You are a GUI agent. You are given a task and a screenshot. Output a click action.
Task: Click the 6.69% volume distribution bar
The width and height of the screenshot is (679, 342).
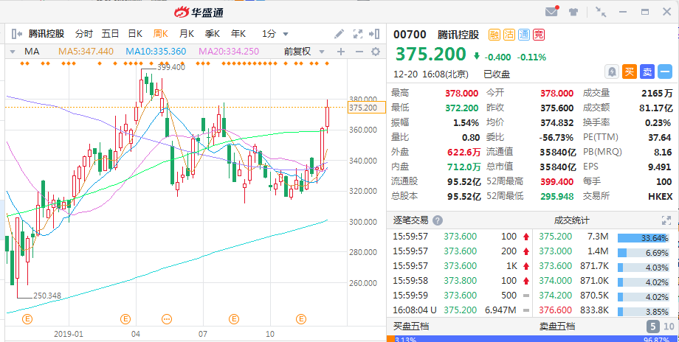[643, 253]
